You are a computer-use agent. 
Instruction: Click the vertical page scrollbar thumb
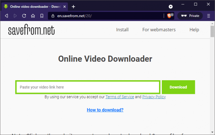point(212,31)
